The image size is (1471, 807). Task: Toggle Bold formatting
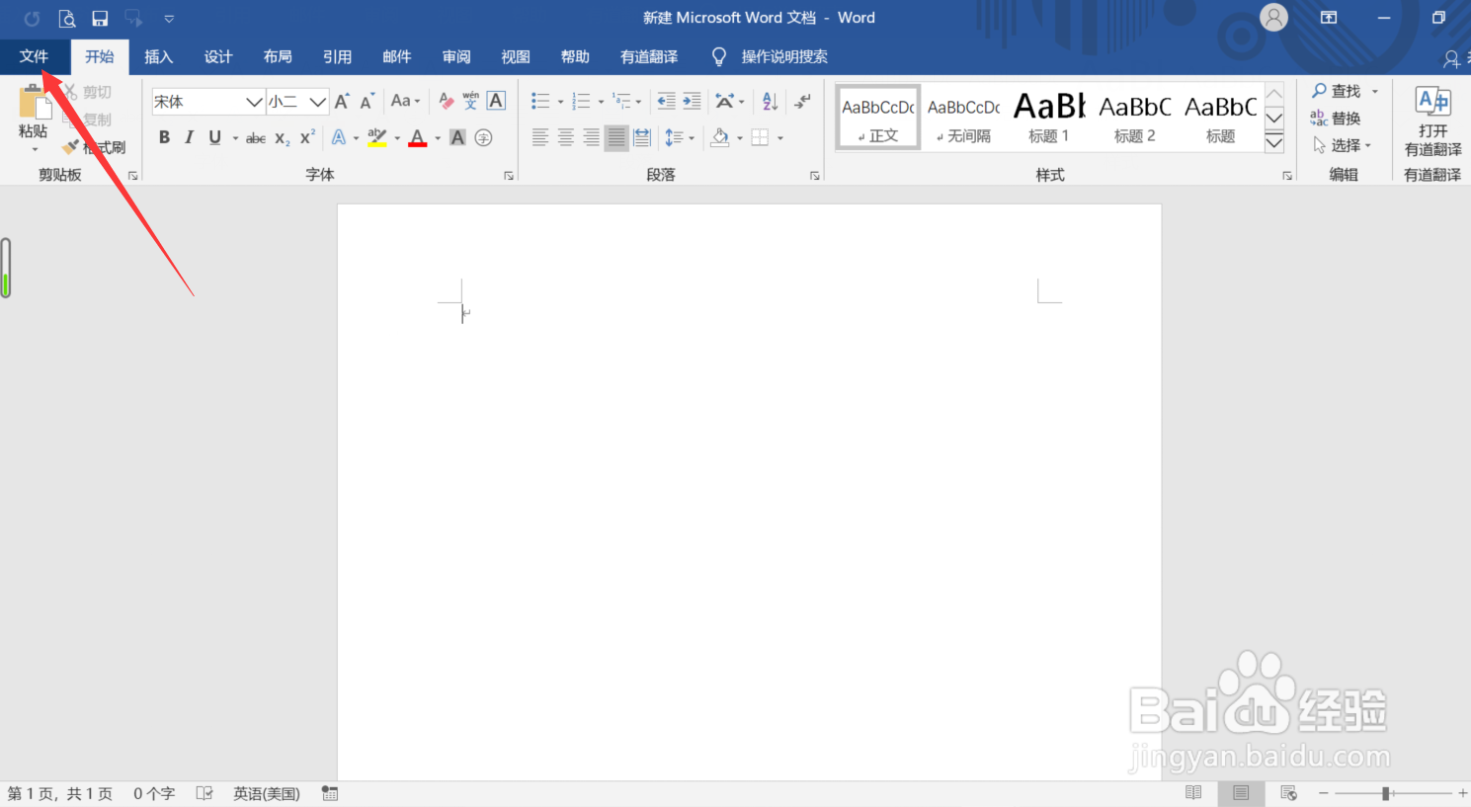[164, 138]
